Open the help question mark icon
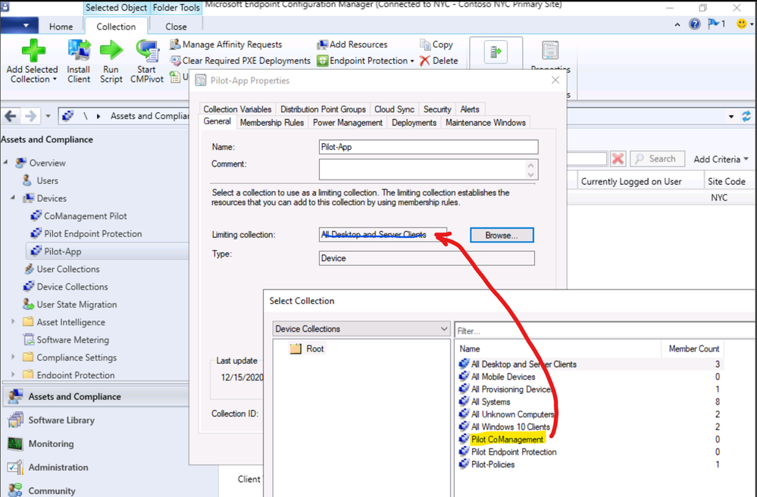The width and height of the screenshot is (757, 497). (x=694, y=24)
